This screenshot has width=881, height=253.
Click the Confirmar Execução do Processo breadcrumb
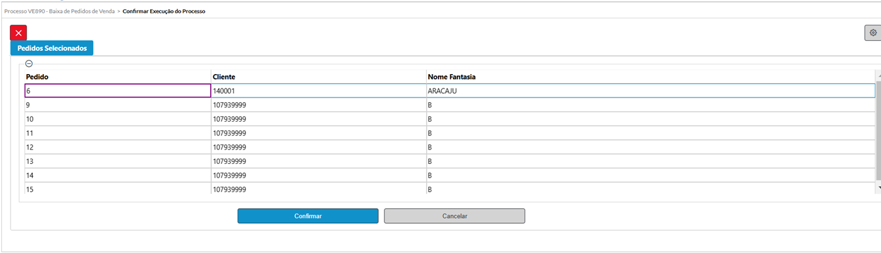164,11
